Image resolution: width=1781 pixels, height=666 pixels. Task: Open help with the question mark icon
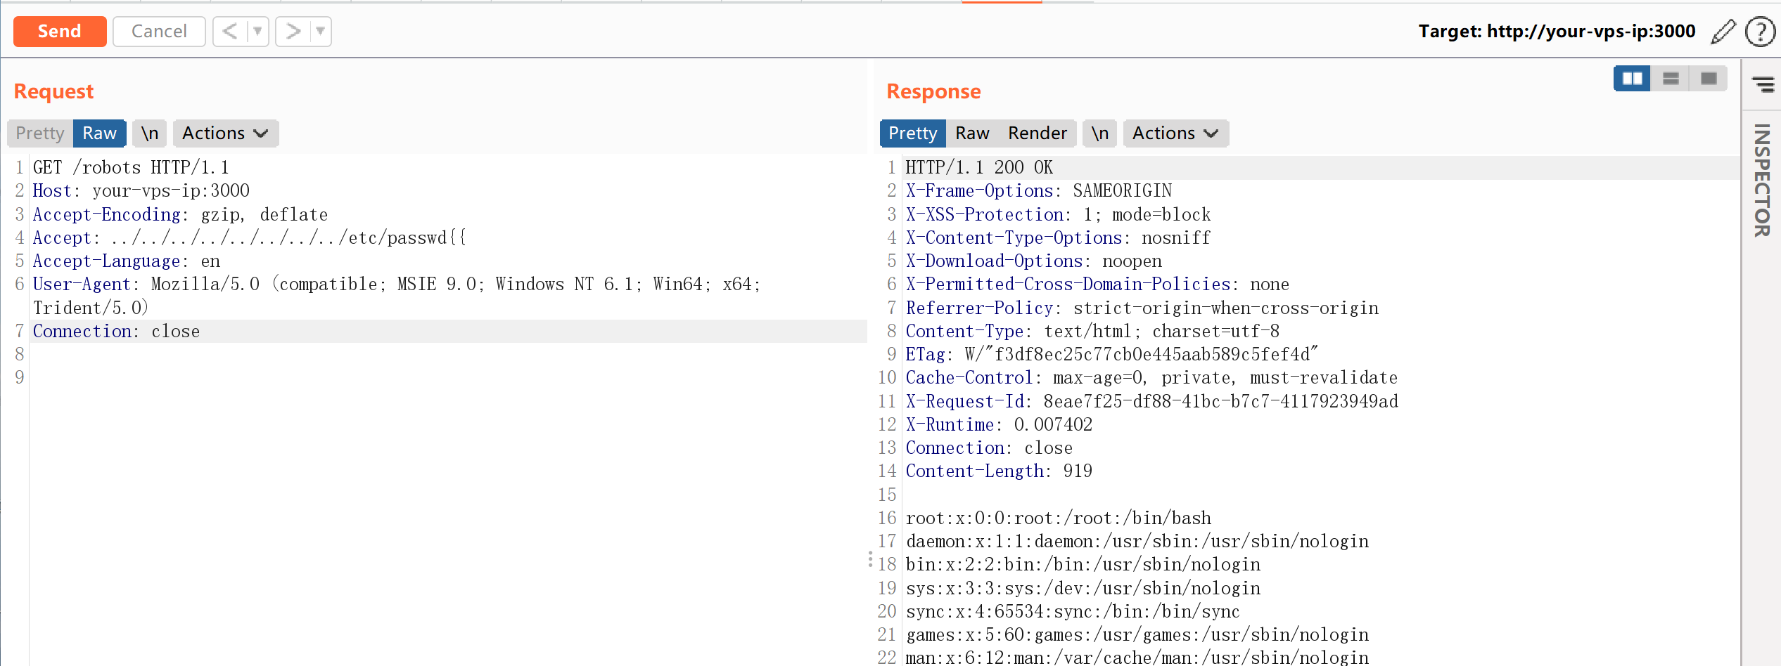pos(1760,31)
